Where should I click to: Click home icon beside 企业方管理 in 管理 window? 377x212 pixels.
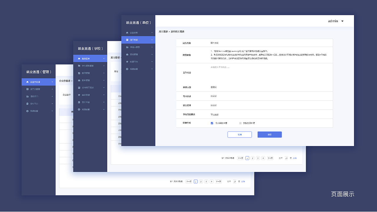[27, 82]
